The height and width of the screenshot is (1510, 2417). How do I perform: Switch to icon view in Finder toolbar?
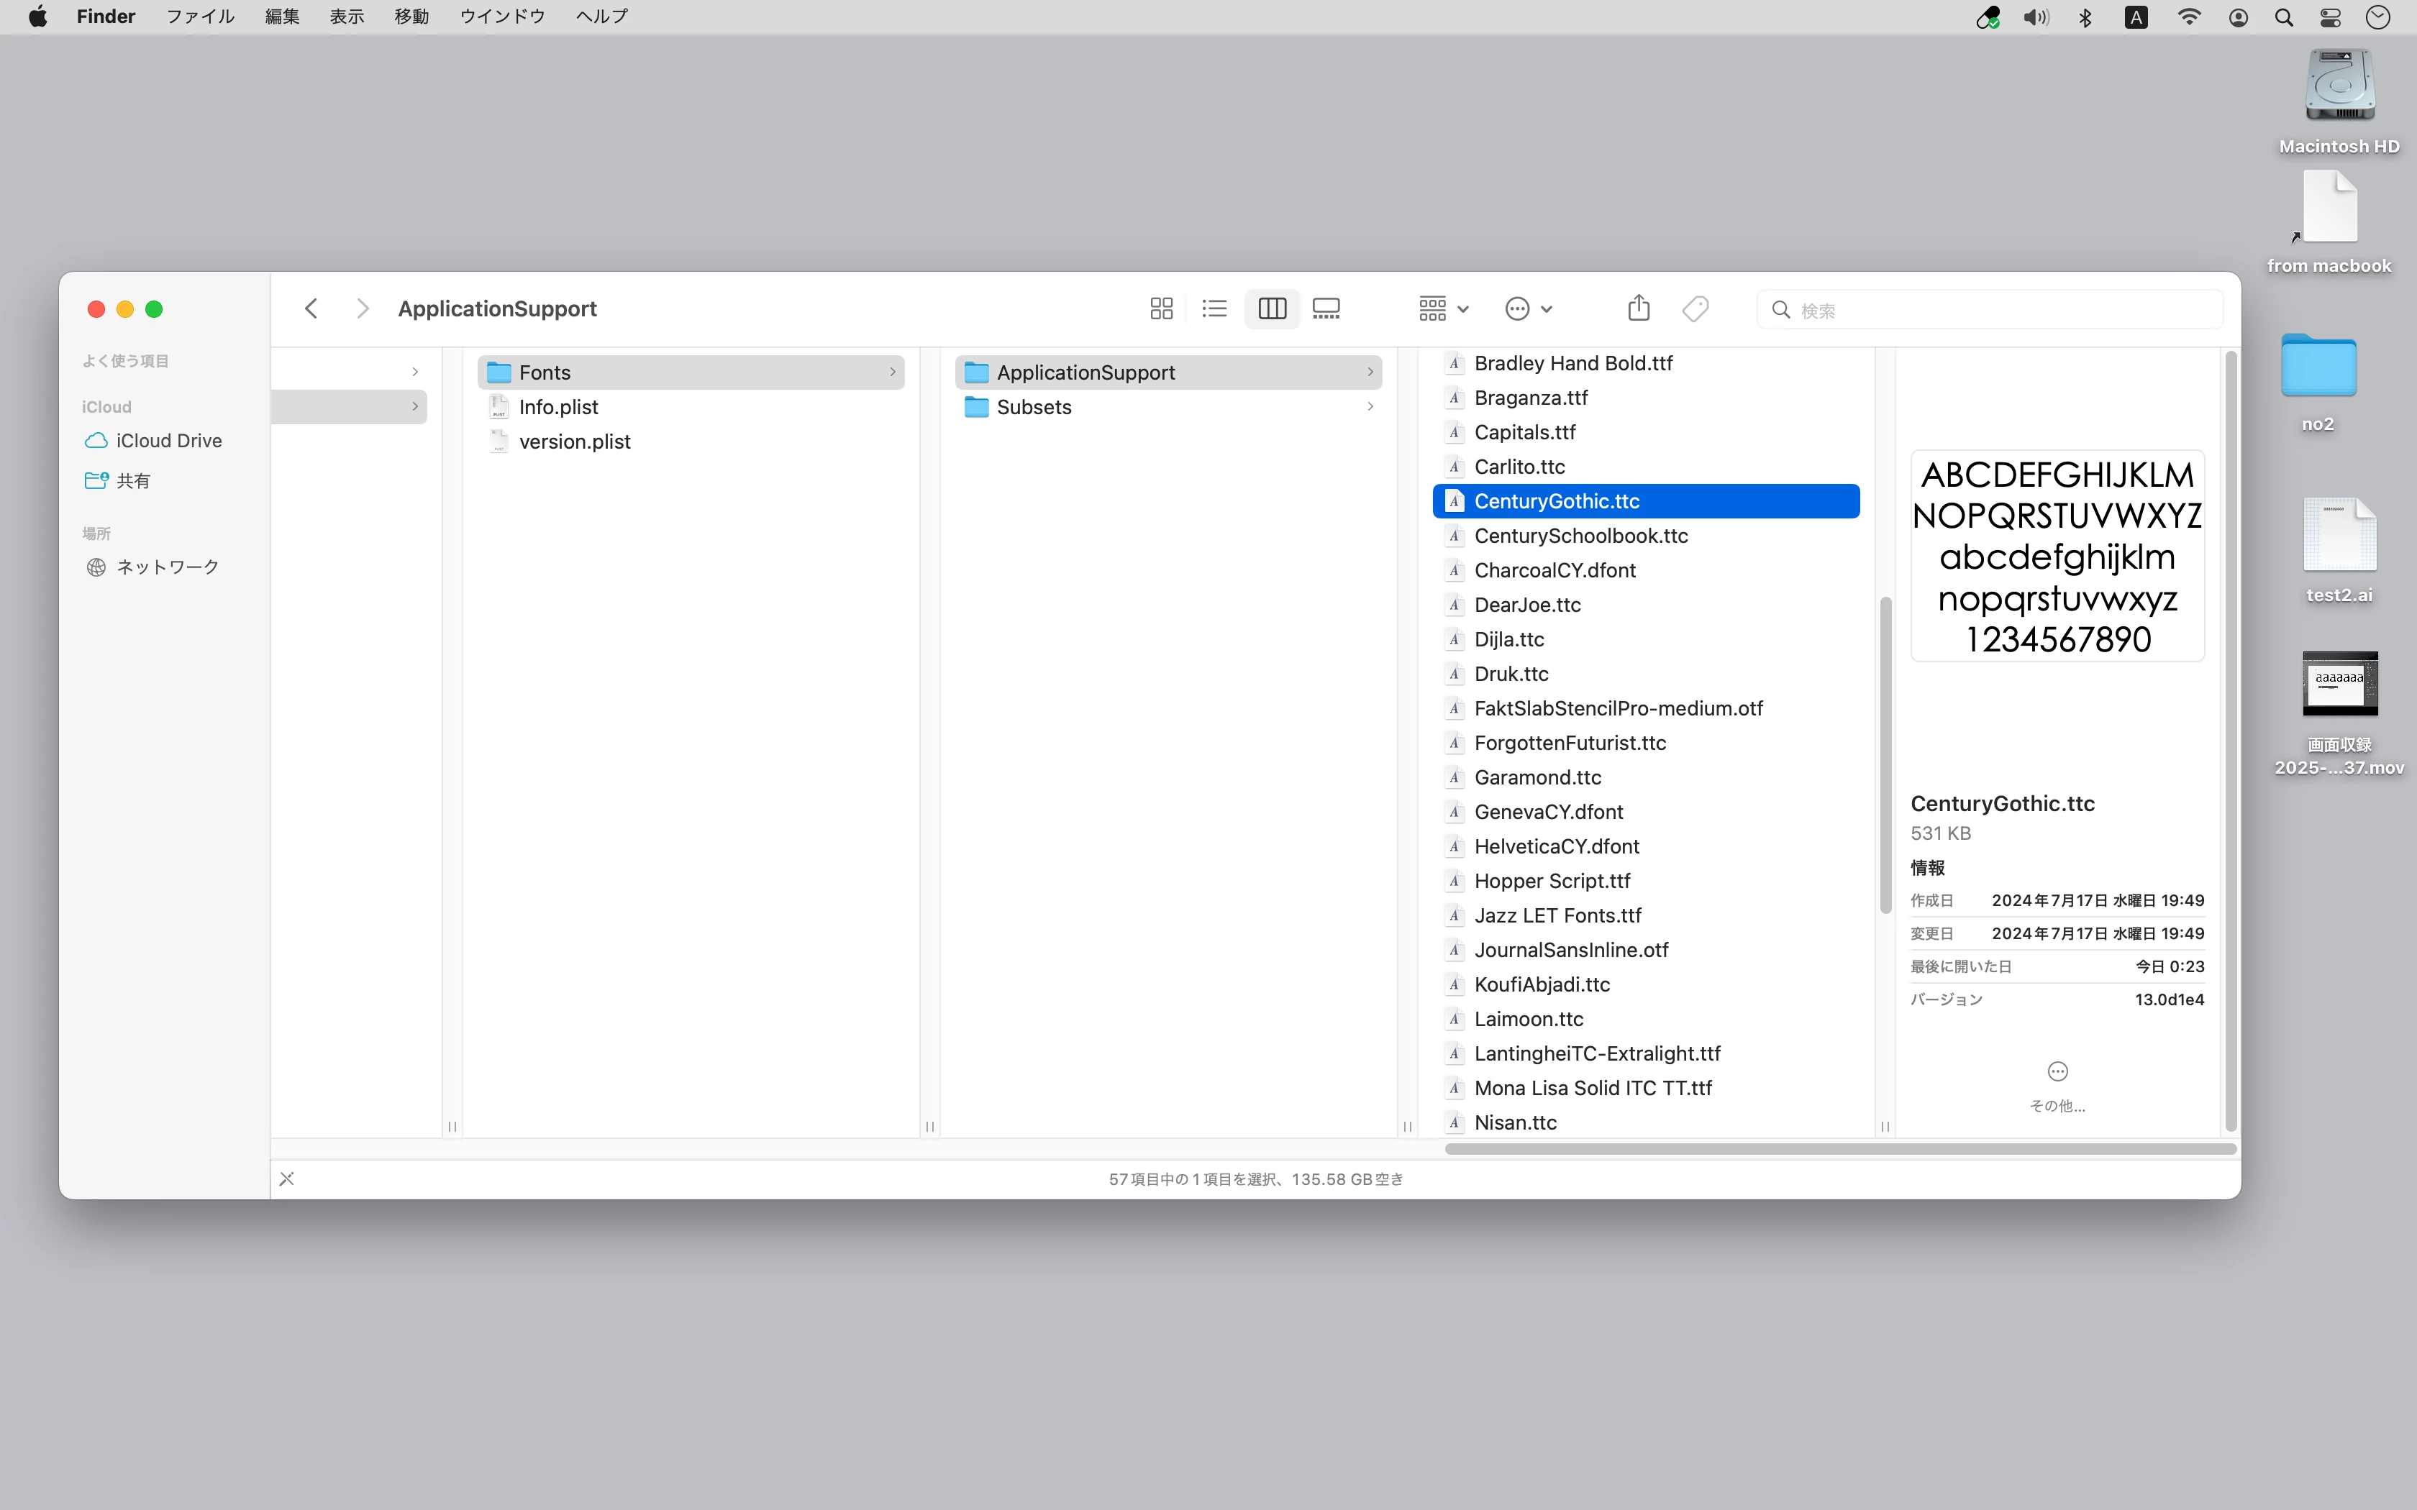1160,308
